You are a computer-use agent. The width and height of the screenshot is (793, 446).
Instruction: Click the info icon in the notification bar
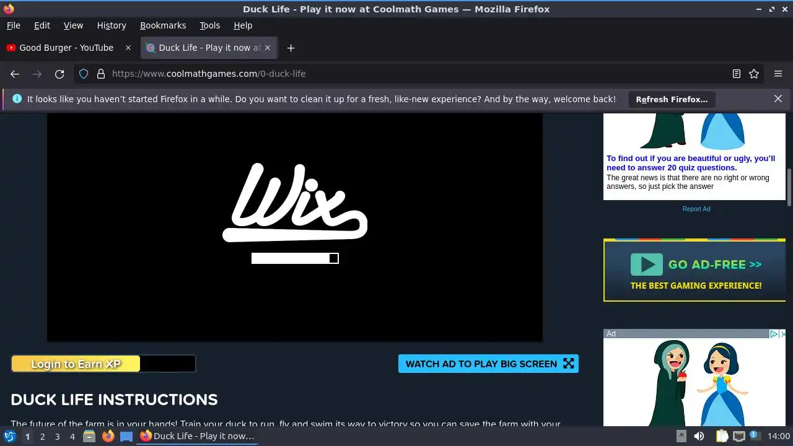coord(17,98)
